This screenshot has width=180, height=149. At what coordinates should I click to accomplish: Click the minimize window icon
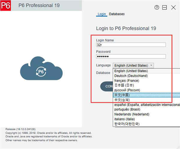pyautogui.click(x=164, y=7)
